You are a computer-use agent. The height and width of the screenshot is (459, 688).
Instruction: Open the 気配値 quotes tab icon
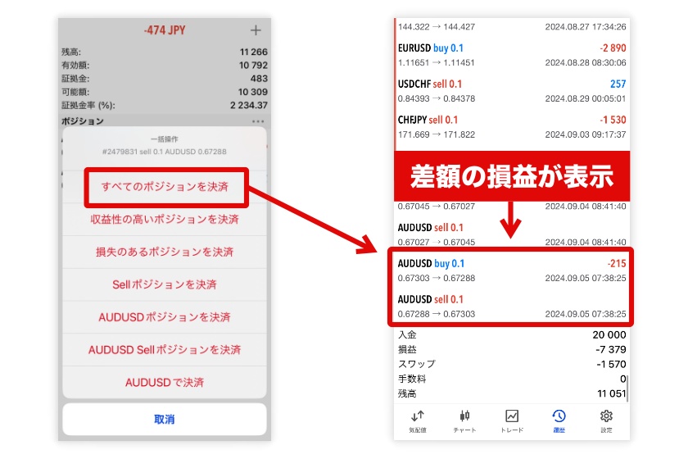(x=418, y=416)
